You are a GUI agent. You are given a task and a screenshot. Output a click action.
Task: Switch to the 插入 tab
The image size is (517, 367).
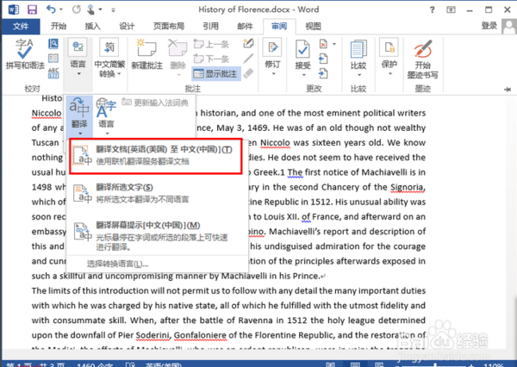pos(93,26)
